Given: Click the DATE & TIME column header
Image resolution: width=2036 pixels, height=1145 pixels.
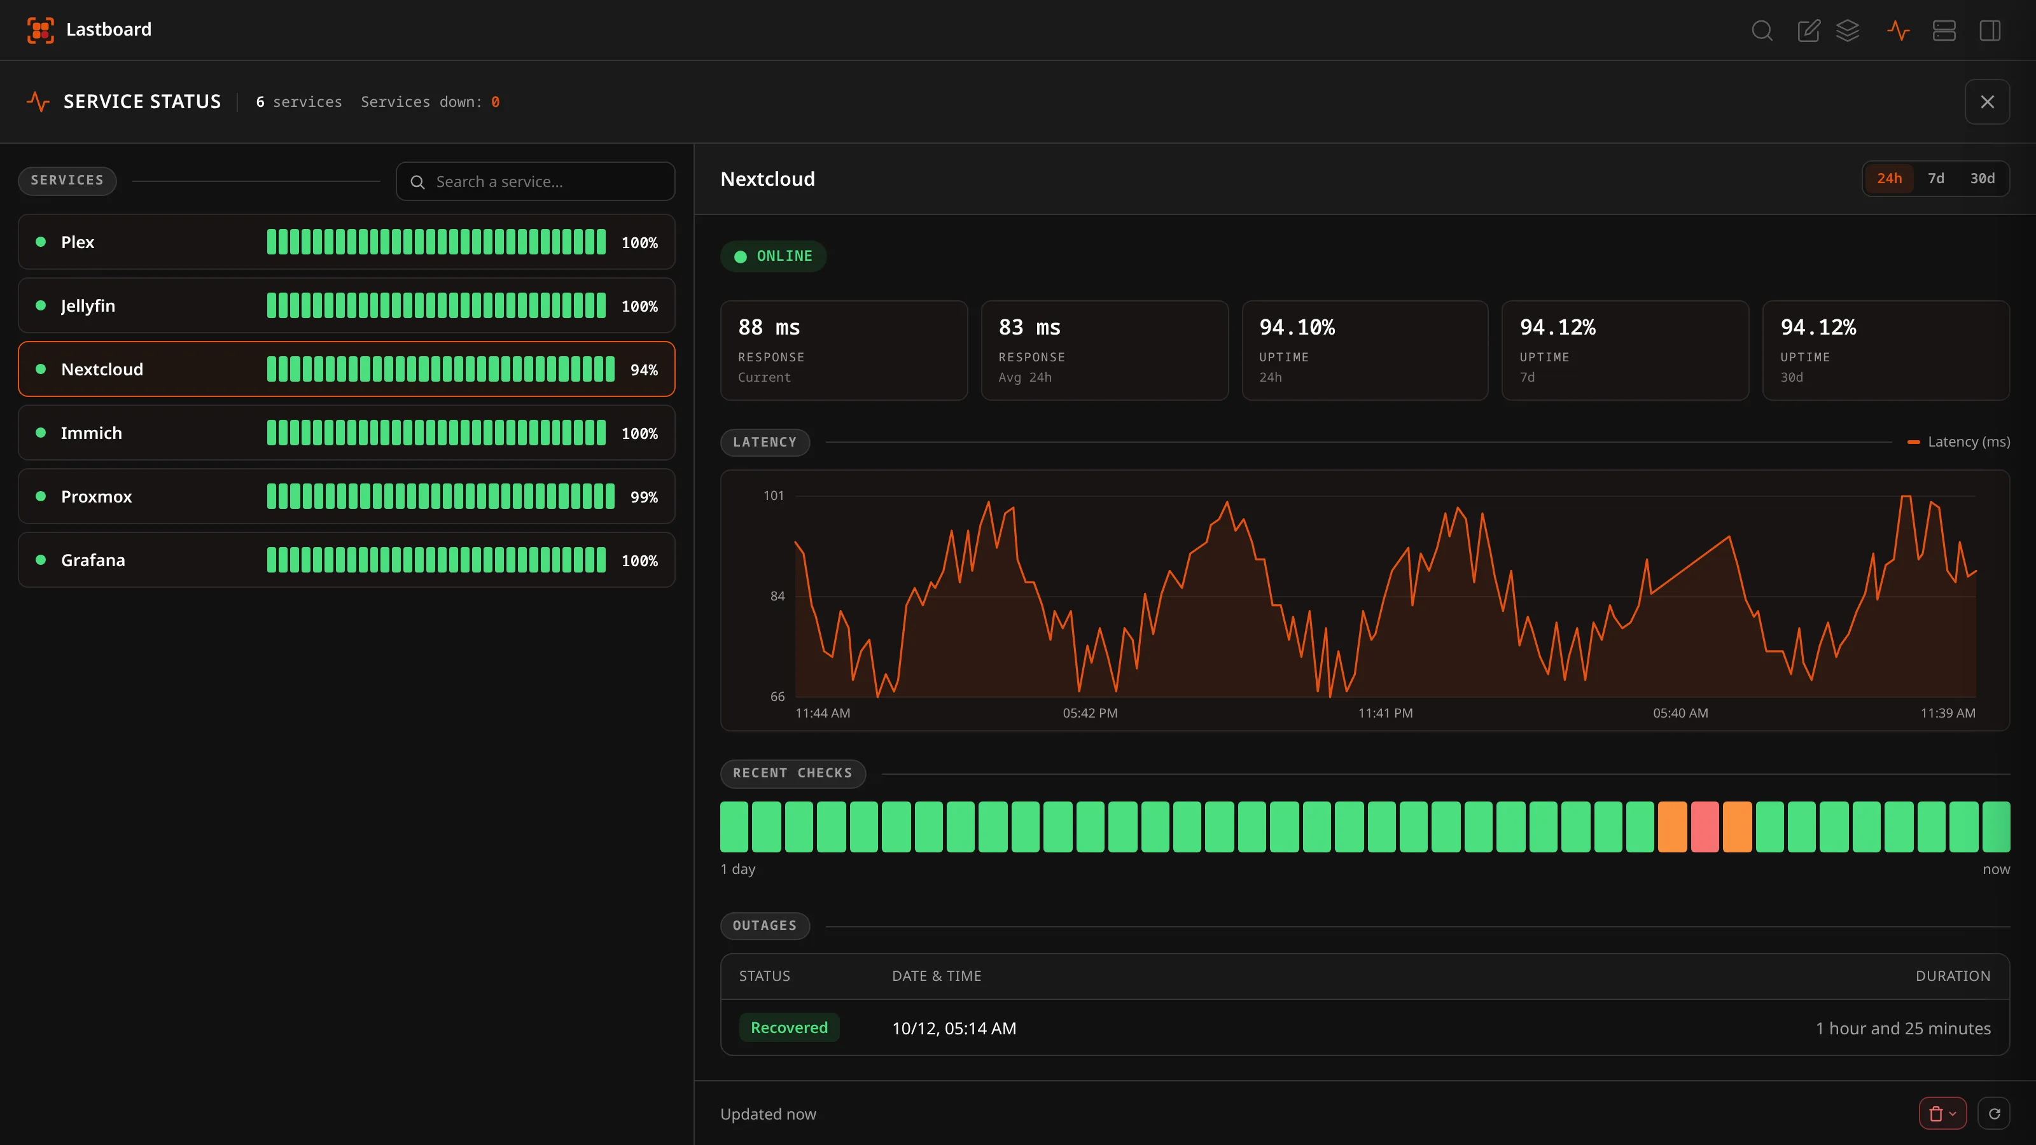Looking at the screenshot, I should (x=937, y=976).
